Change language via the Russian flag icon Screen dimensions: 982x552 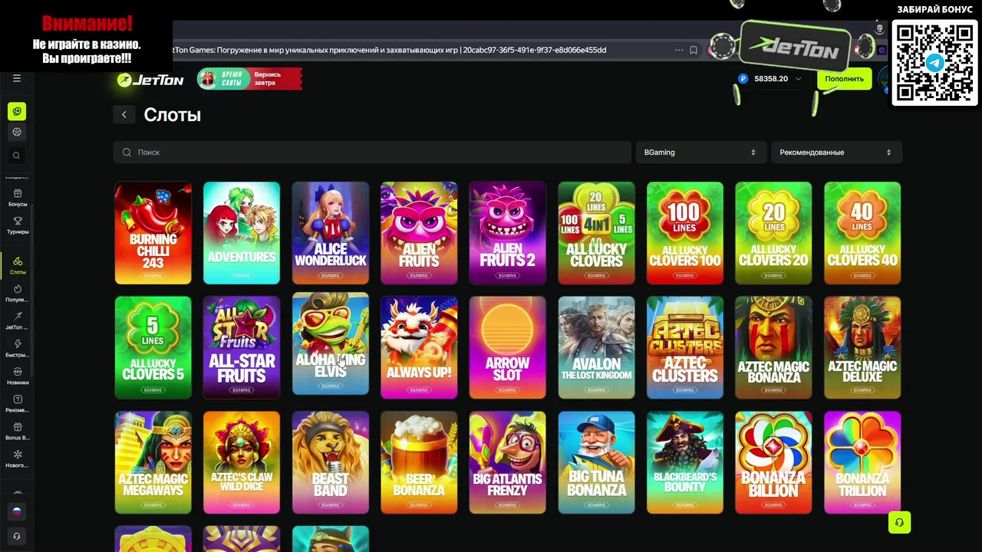pyautogui.click(x=17, y=511)
